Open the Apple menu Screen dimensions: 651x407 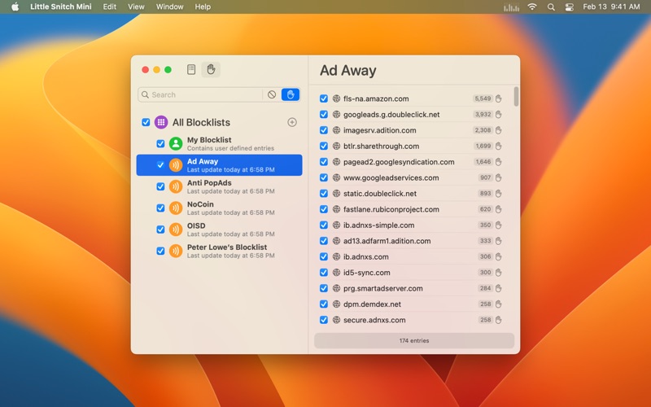tap(15, 7)
